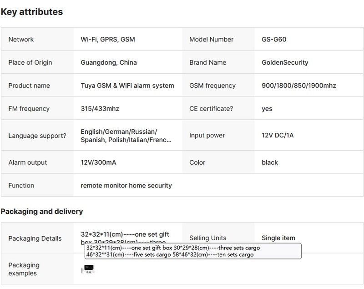Click the GoldenSecurity brand name value

tap(285, 62)
